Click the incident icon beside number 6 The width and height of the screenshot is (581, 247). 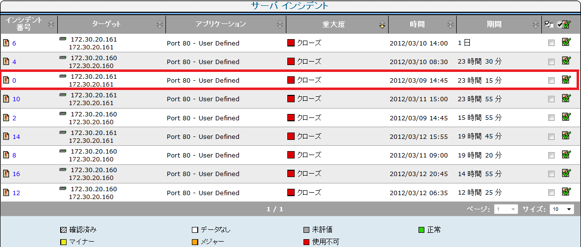(x=6, y=43)
